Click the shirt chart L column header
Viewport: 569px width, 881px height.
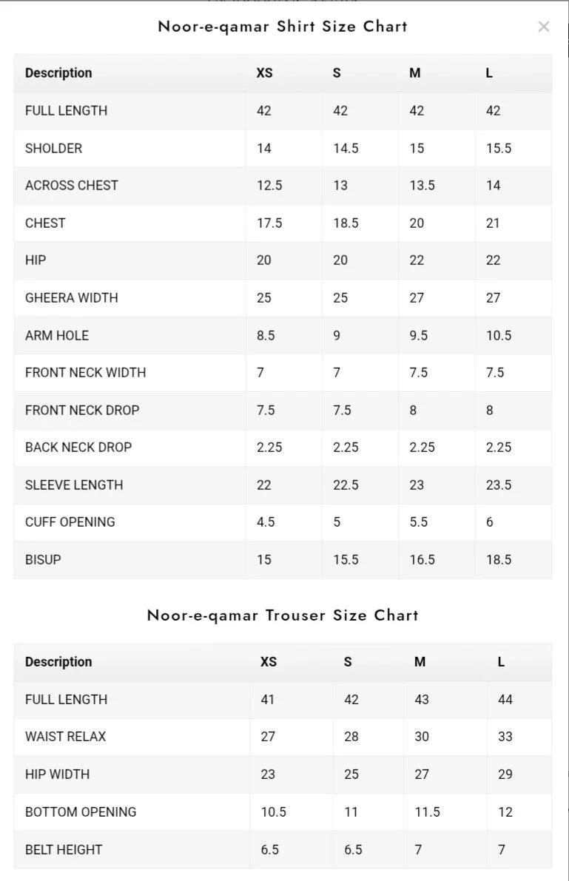(x=489, y=73)
